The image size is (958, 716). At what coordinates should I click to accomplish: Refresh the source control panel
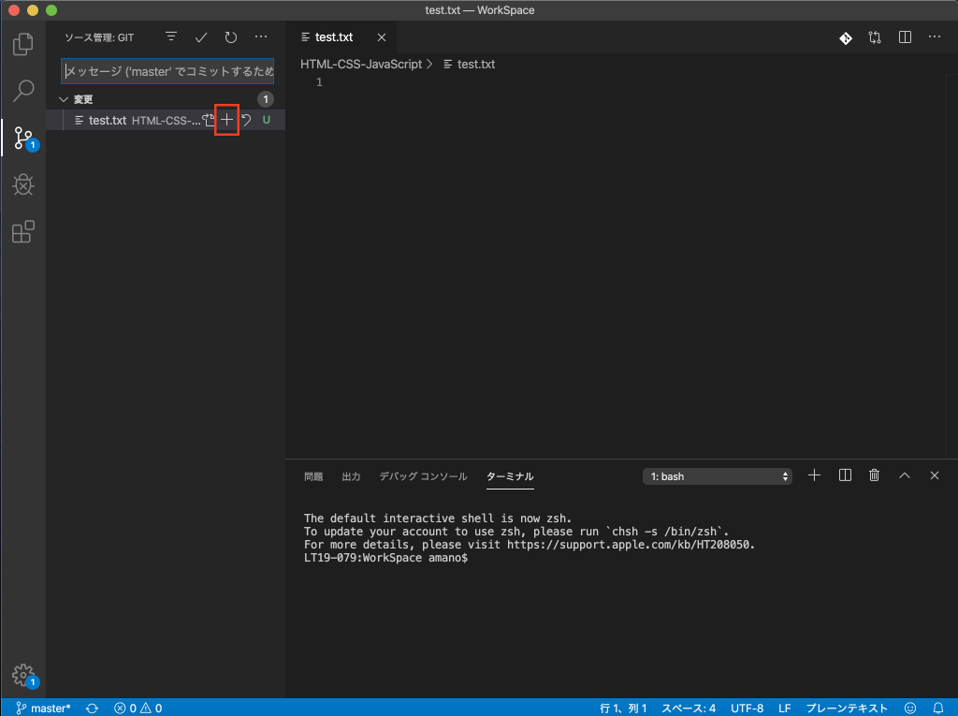231,37
